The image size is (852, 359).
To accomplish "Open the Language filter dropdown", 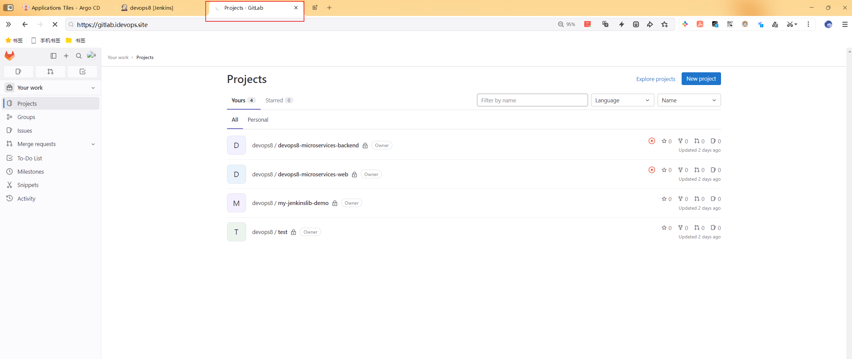I will (x=622, y=100).
